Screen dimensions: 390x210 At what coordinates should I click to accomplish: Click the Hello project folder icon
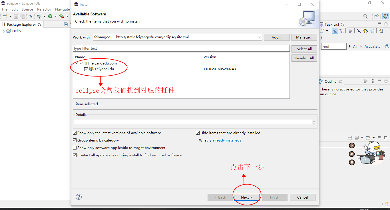coord(9,31)
